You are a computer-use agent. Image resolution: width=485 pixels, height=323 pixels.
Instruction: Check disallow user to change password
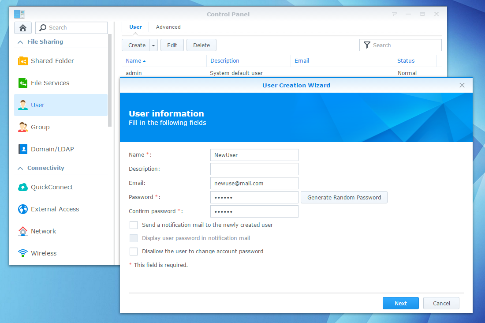[134, 252]
